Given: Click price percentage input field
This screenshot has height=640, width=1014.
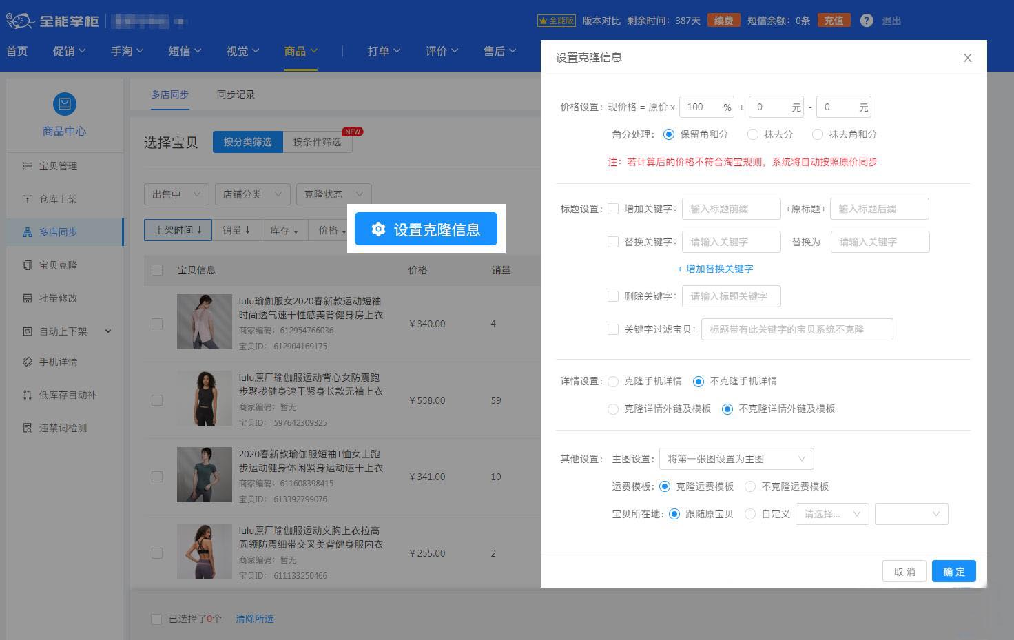Looking at the screenshot, I should [707, 107].
